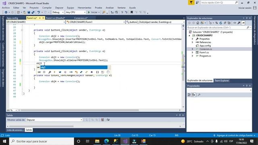The image size is (258, 145).
Task: Click the Windows Start button
Action: coord(4,141)
